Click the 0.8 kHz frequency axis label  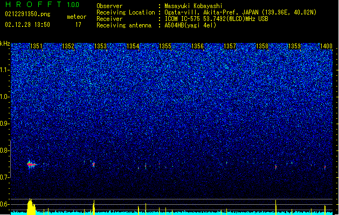tap(4, 150)
